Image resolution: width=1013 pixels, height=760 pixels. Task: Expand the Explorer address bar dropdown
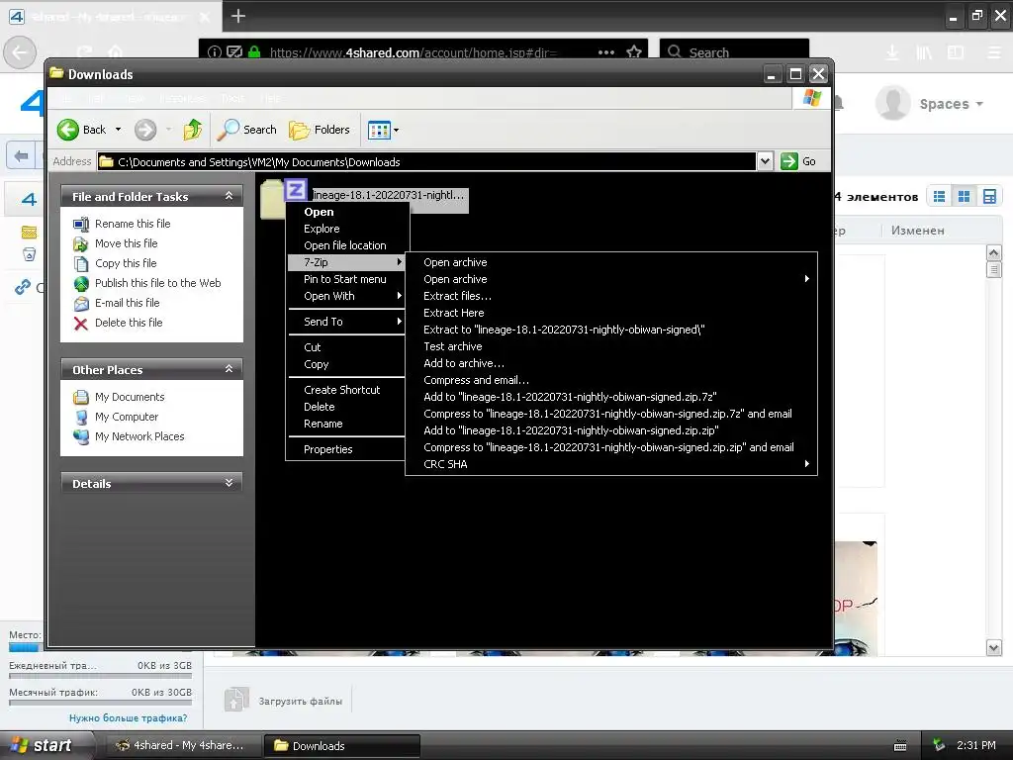(x=765, y=161)
